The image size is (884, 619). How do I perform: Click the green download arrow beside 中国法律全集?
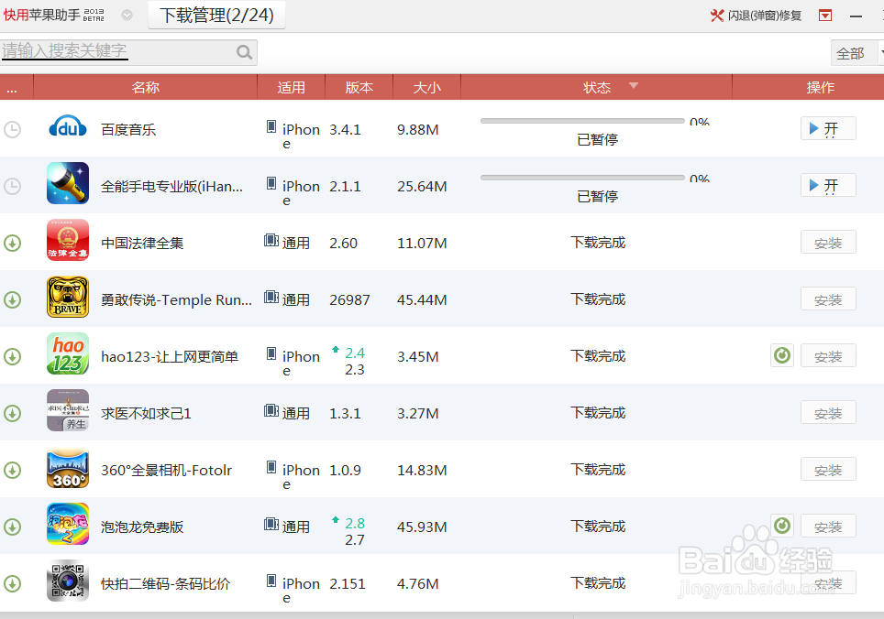(13, 242)
